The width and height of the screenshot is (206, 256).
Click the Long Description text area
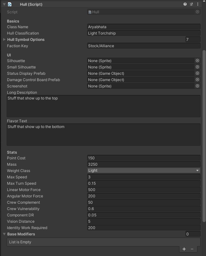pos(104,106)
